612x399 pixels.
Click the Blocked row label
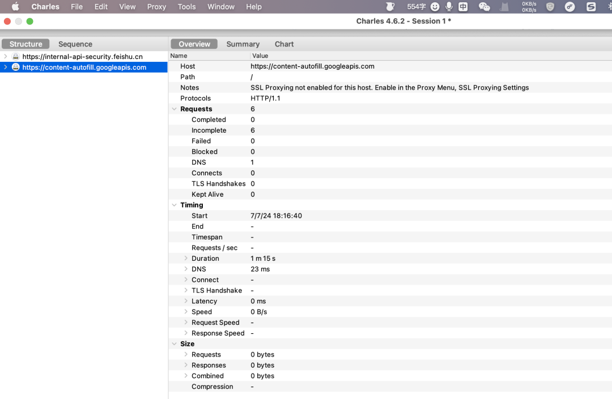point(205,151)
